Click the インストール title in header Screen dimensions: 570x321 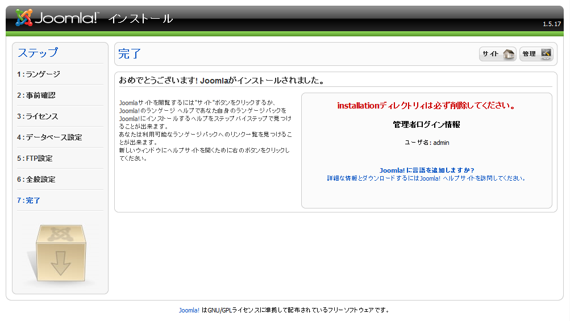click(x=140, y=19)
